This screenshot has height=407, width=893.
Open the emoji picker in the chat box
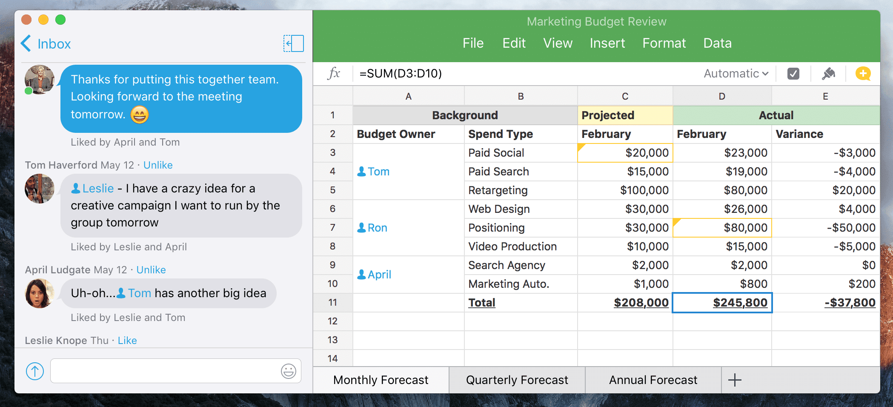[289, 371]
